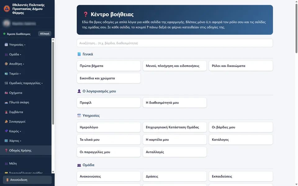298x186 pixels.
Task: Expand the Αποθήκη sidebar submenu
Action: (26, 64)
